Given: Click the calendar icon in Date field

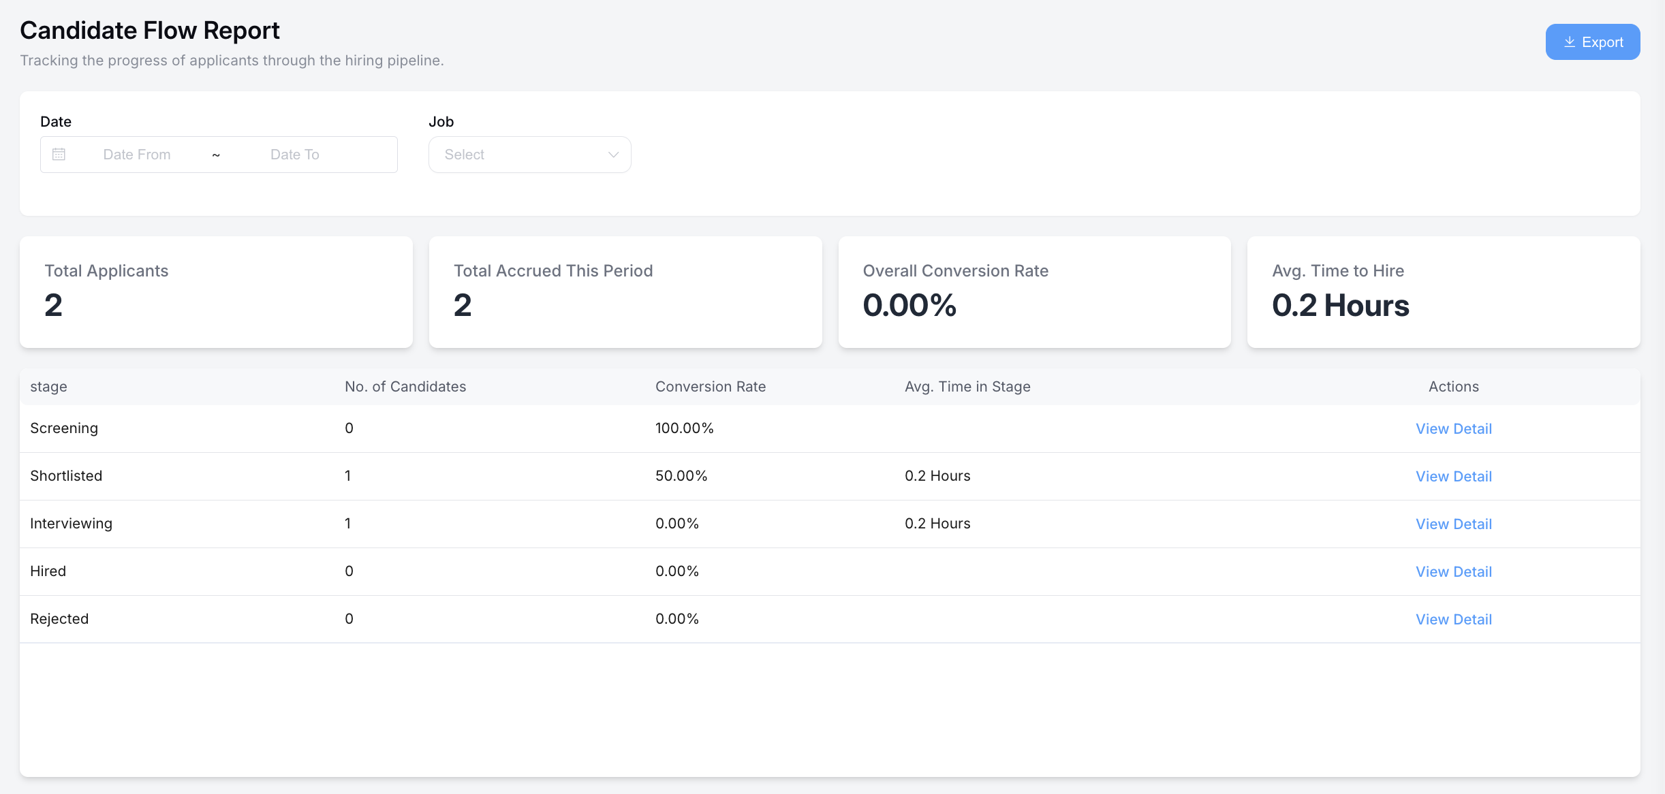Looking at the screenshot, I should click(x=59, y=155).
